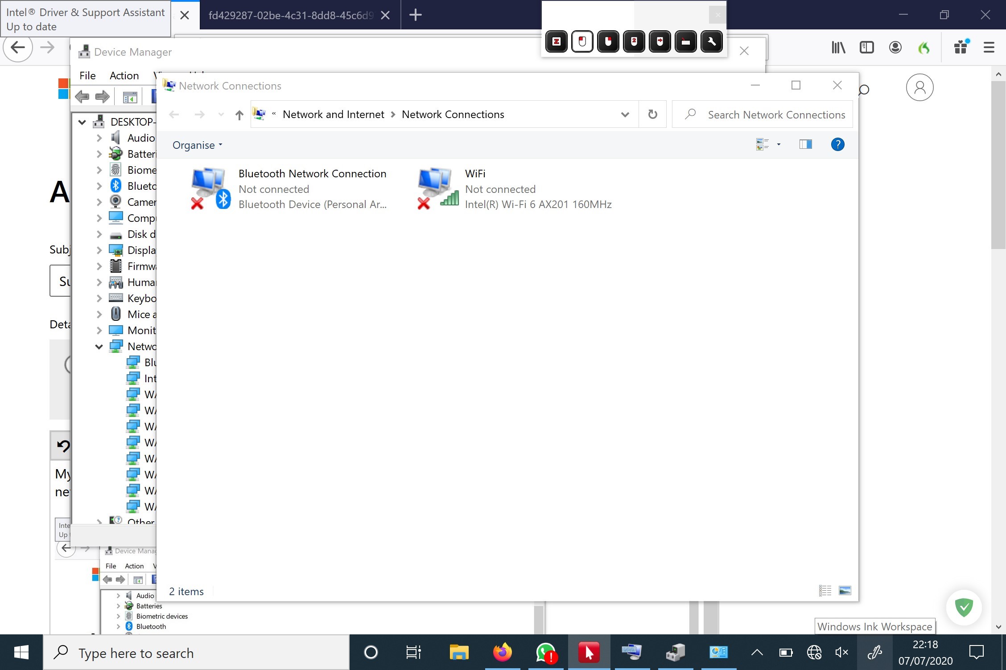The height and width of the screenshot is (670, 1006).
Task: Click the Network and Internet breadcrumb
Action: tap(333, 114)
